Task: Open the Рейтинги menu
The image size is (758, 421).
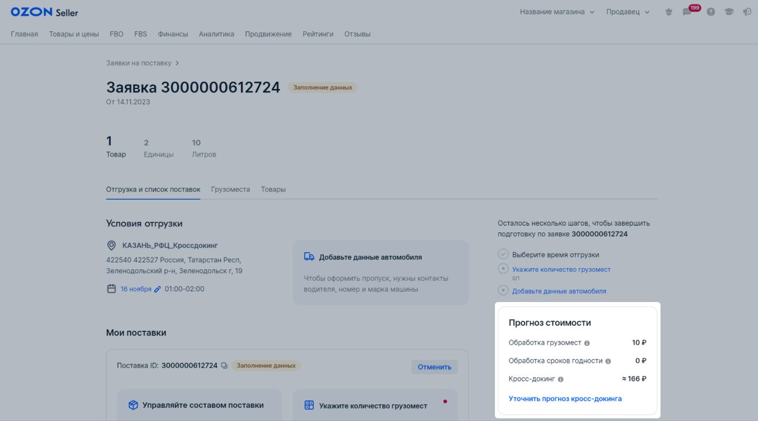Action: 318,34
